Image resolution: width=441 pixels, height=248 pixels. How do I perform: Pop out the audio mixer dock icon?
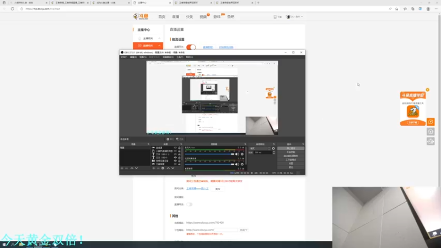(x=245, y=144)
